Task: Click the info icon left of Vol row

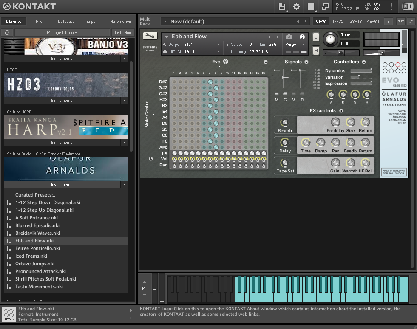Action: (x=151, y=159)
